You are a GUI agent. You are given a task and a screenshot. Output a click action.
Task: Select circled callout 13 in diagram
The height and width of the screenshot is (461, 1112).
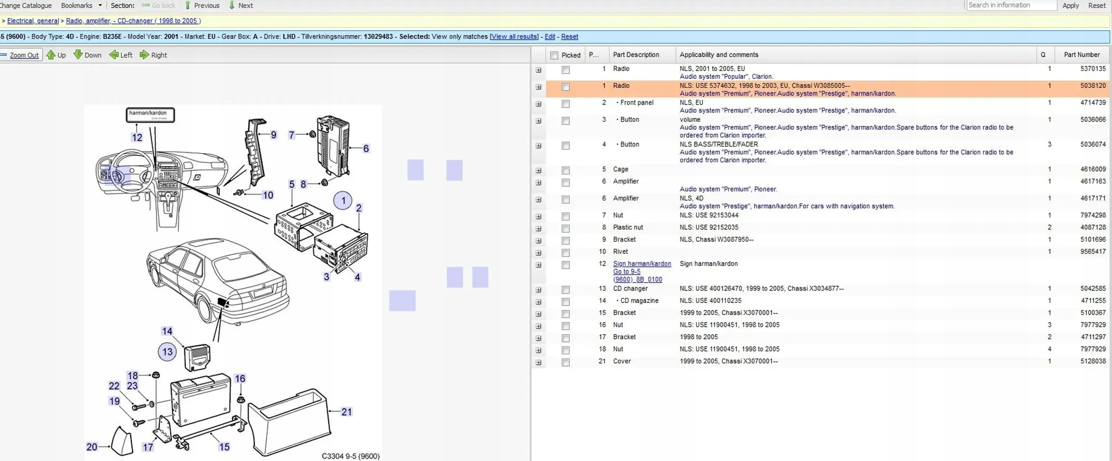coord(167,352)
